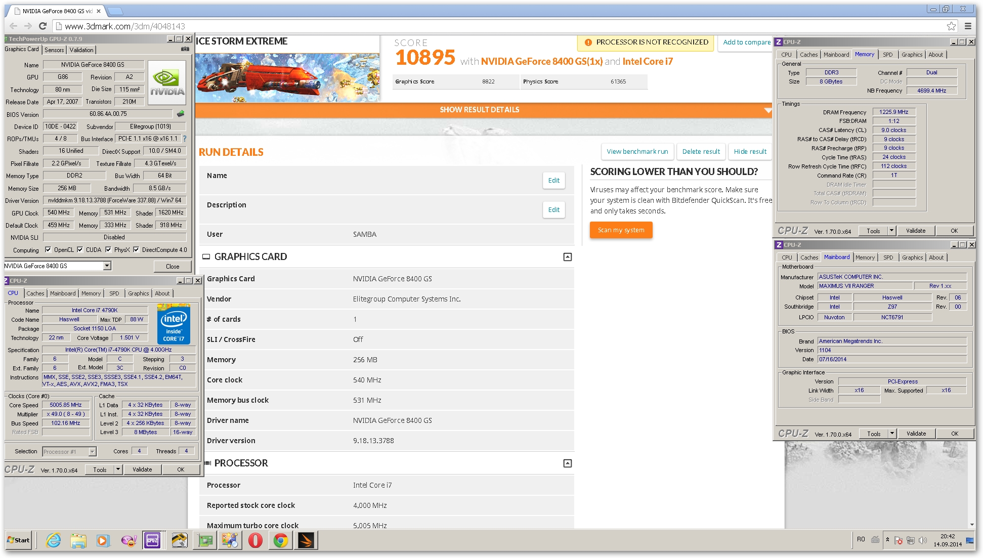Toggle the OpenCL checkbox in GPU-Z
The height and width of the screenshot is (558, 983).
pyautogui.click(x=48, y=249)
